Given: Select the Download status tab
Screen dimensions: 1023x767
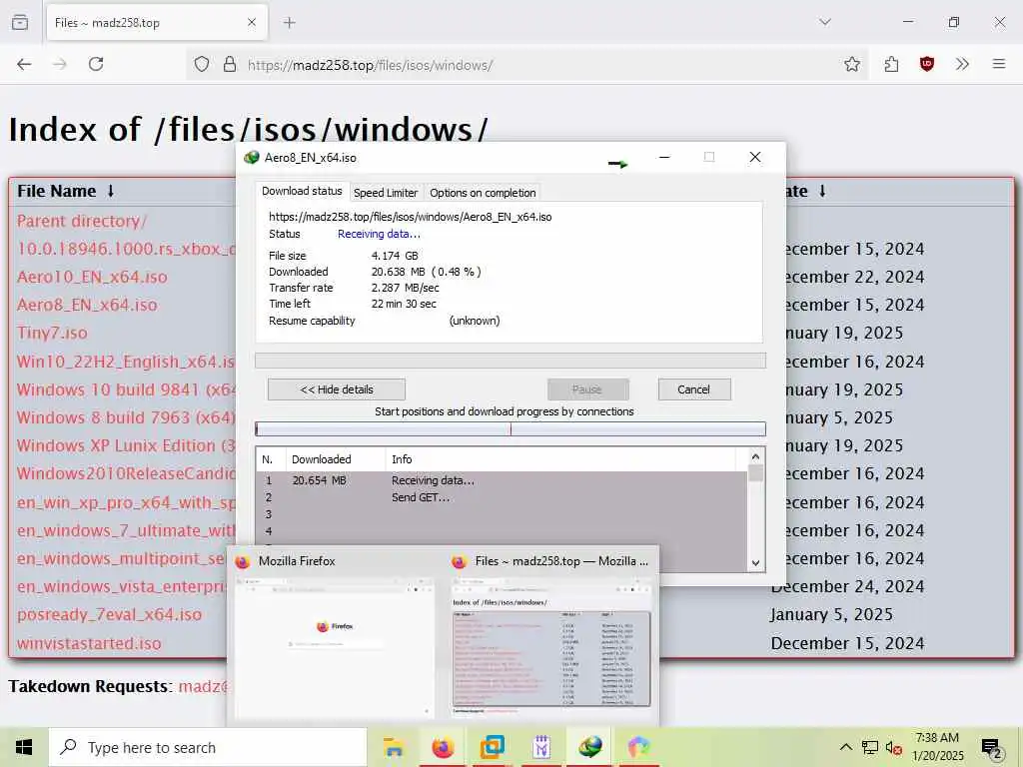Looking at the screenshot, I should pyautogui.click(x=302, y=191).
